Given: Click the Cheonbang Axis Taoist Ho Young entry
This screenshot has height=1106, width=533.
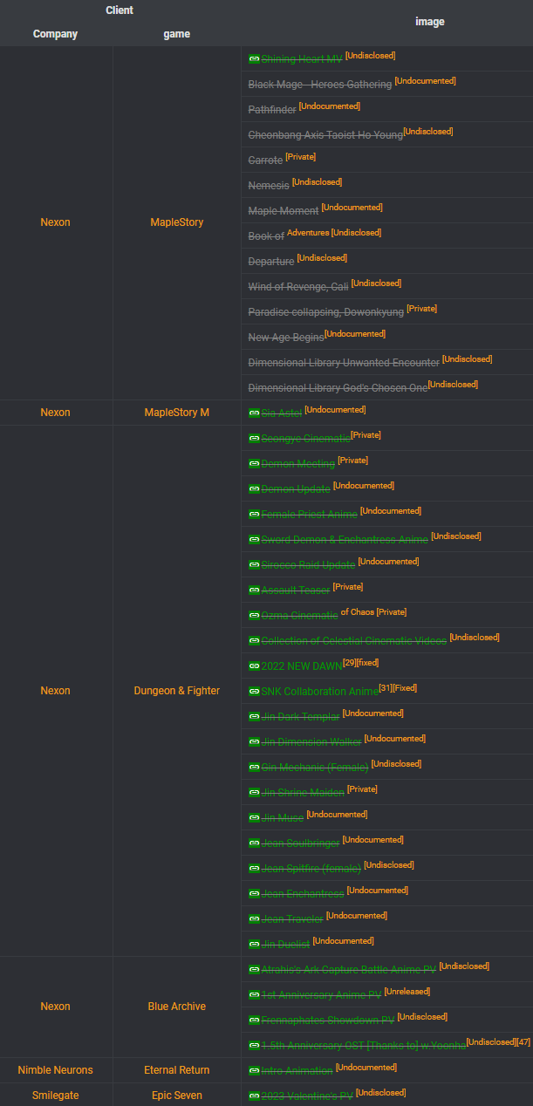Looking at the screenshot, I should pyautogui.click(x=325, y=135).
